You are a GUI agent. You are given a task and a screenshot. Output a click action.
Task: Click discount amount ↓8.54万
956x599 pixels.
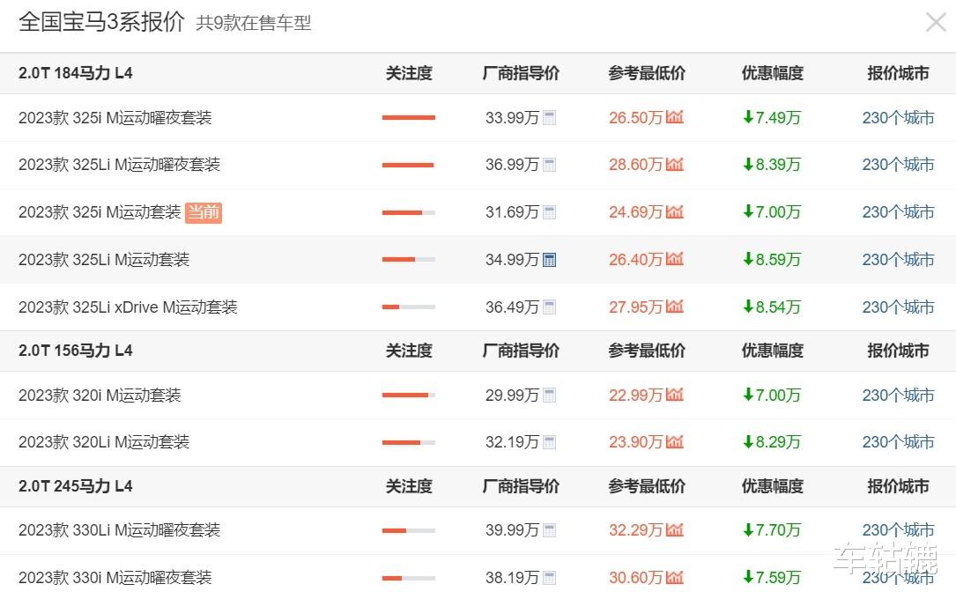pos(772,307)
